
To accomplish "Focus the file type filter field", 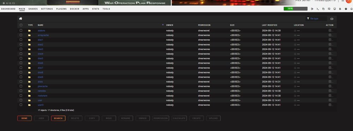I will 316,19.
